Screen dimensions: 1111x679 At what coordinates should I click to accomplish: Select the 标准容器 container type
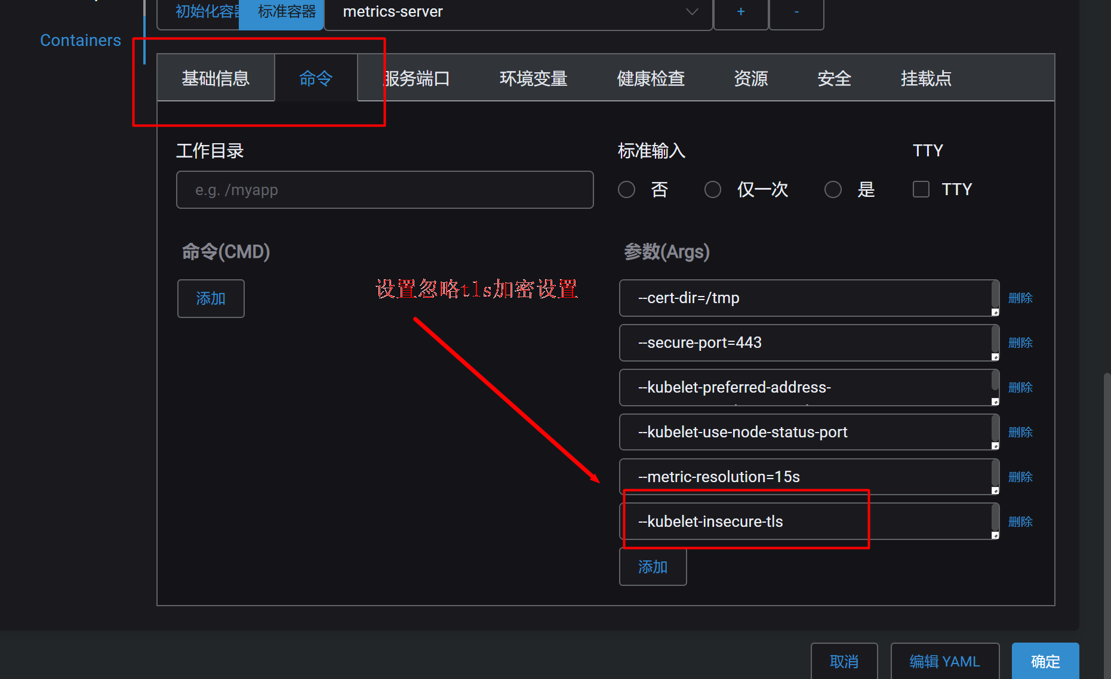tap(287, 12)
